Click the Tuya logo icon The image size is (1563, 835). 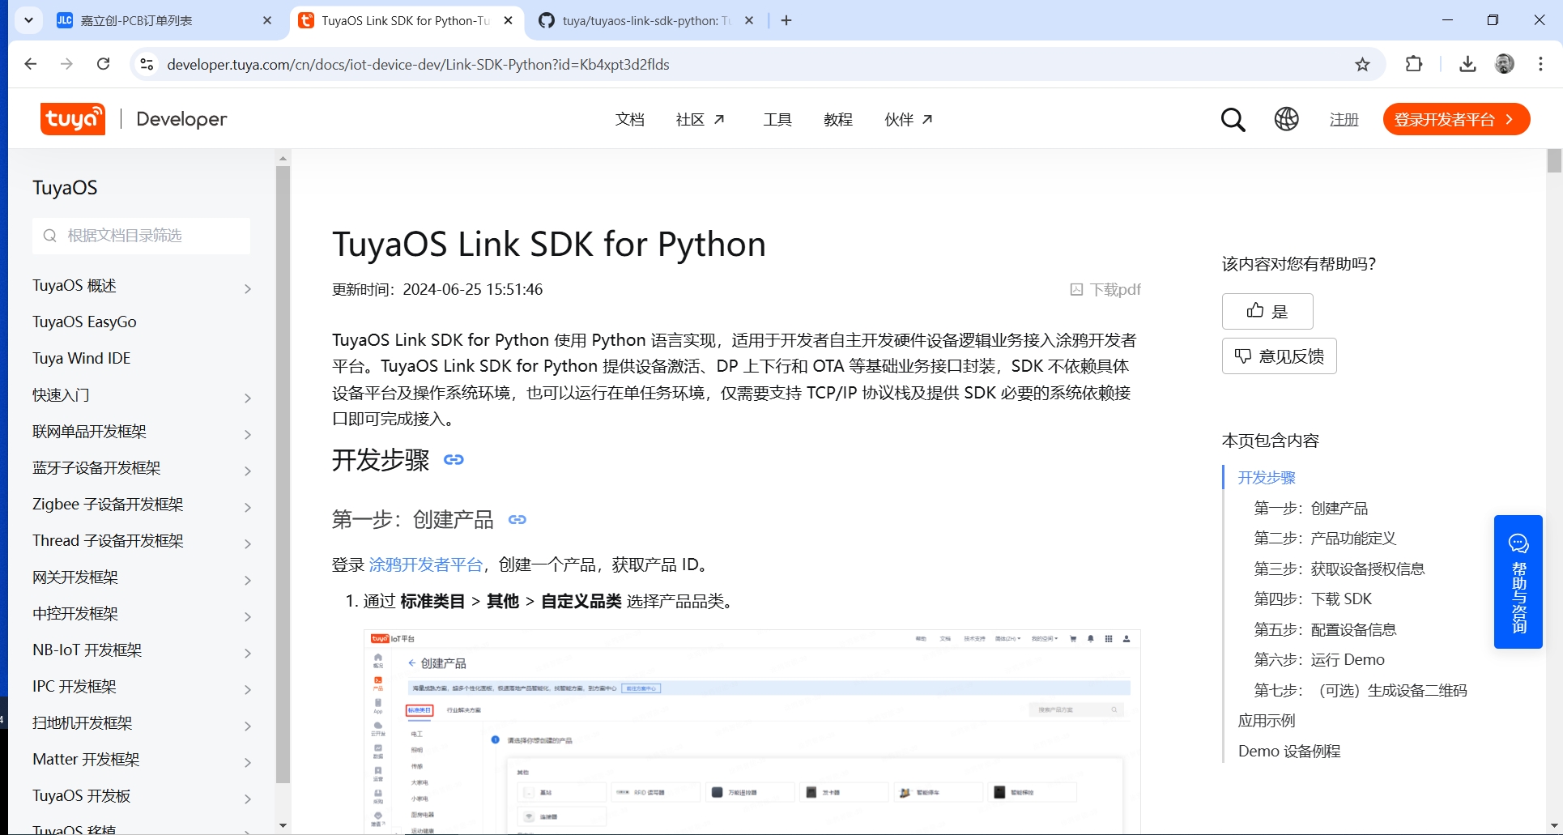[x=73, y=119]
